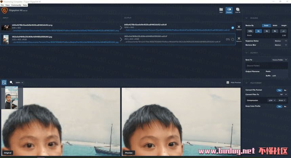
Task: Select the 062e3a016 jpg file thumbnail
Action: coord(6,39)
